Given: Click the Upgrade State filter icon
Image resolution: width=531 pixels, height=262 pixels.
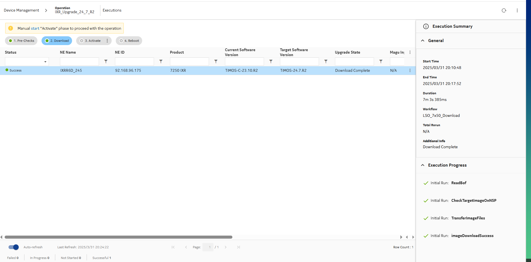Looking at the screenshot, I should pyautogui.click(x=381, y=62).
